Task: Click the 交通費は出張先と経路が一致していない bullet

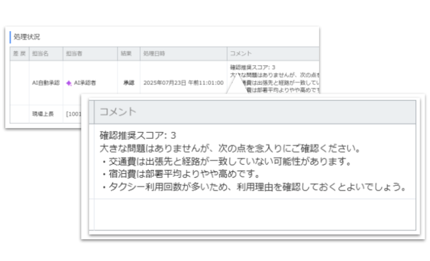Action: (226, 161)
